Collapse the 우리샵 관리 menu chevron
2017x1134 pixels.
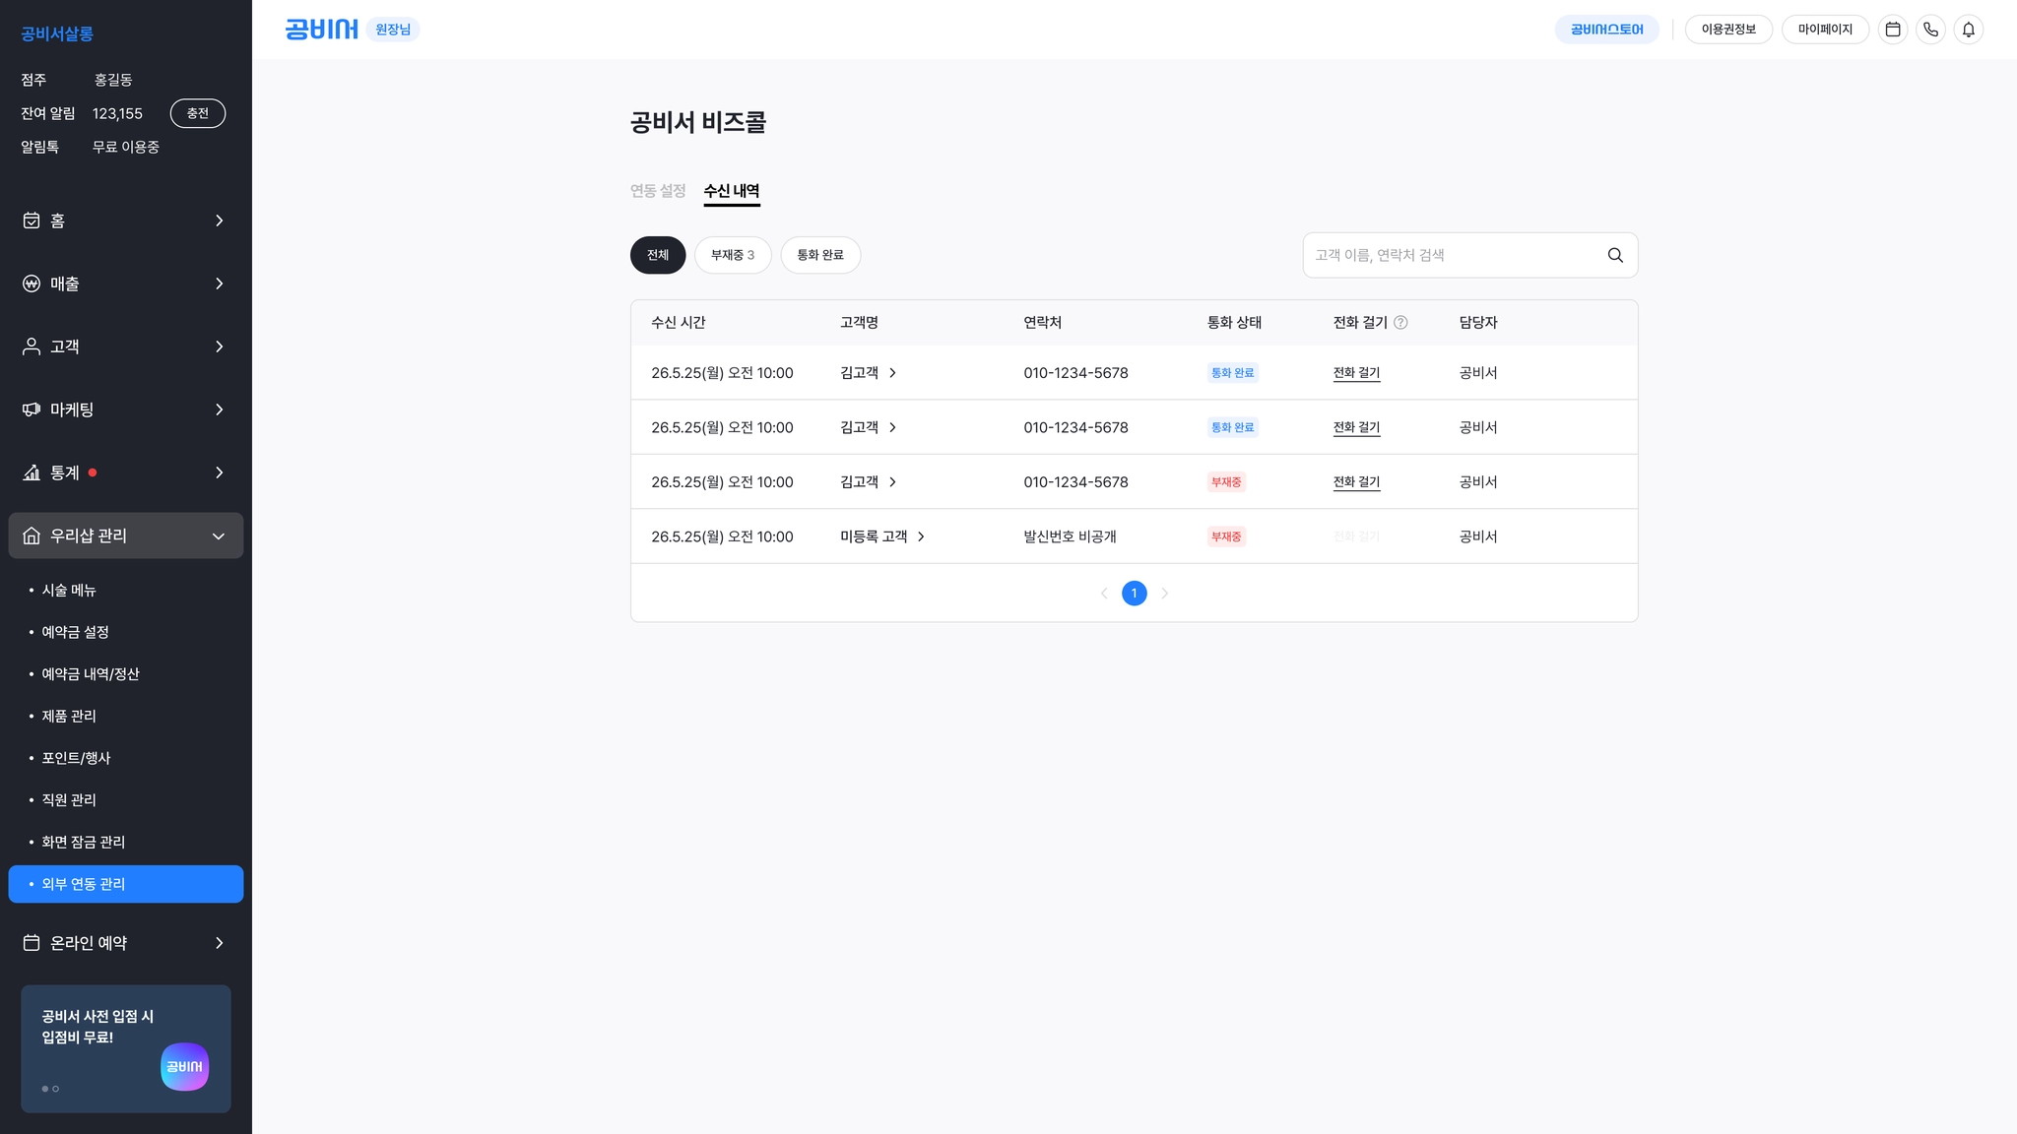tap(219, 536)
